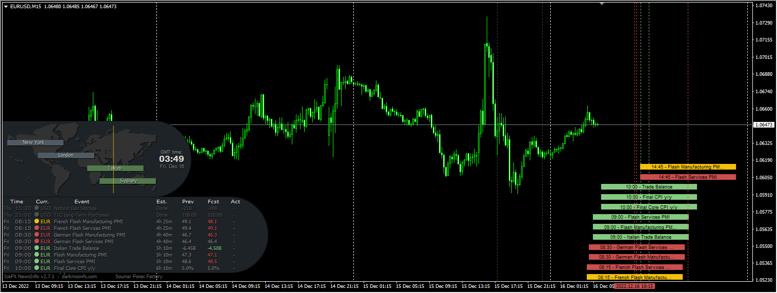Click the 'Curr.' column header
Screen dimensions: 777x293
43,202
